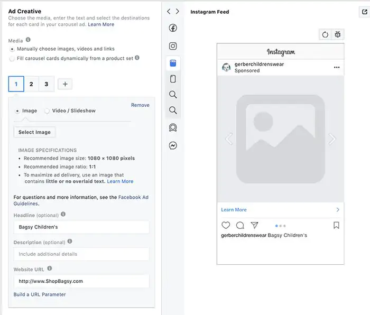The height and width of the screenshot is (315, 370).
Task: Switch to carousel card 3 tab
Action: point(47,84)
